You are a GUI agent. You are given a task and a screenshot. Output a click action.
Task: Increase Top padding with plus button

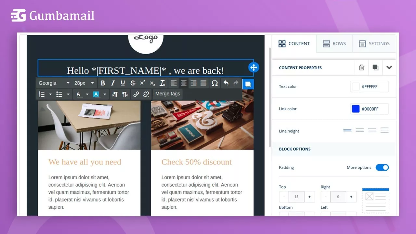(x=309, y=197)
